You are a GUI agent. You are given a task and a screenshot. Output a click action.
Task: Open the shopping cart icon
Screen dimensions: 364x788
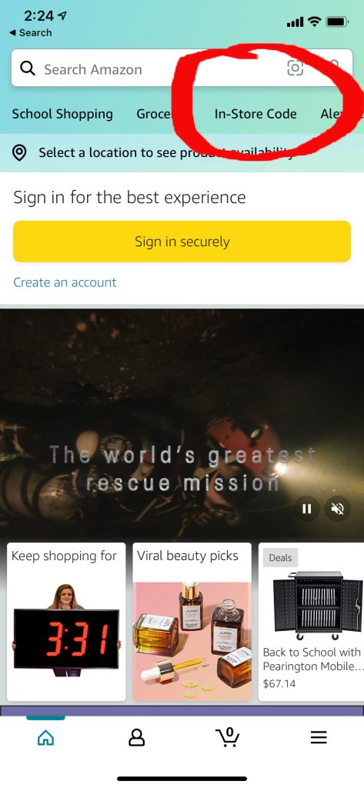click(228, 736)
